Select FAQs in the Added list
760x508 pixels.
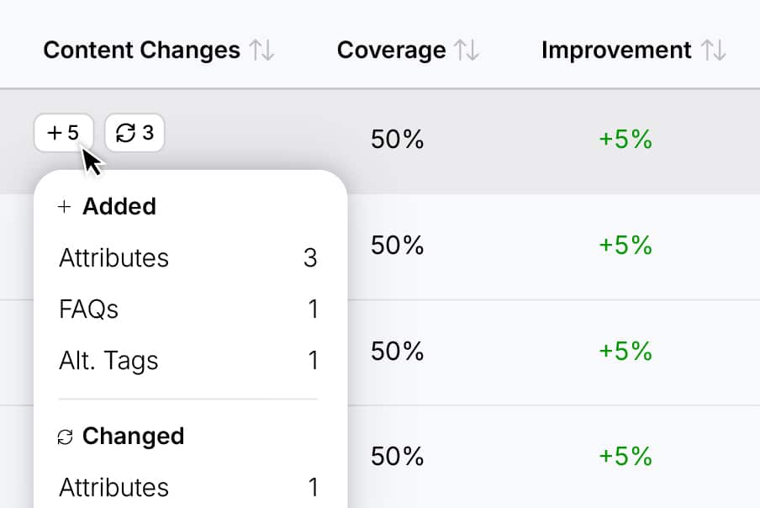[x=88, y=310]
